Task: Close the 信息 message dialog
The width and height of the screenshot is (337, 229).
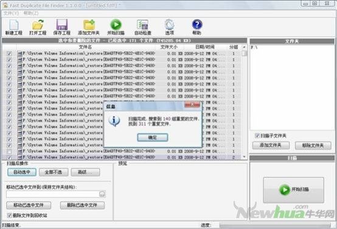Action: 192,104
